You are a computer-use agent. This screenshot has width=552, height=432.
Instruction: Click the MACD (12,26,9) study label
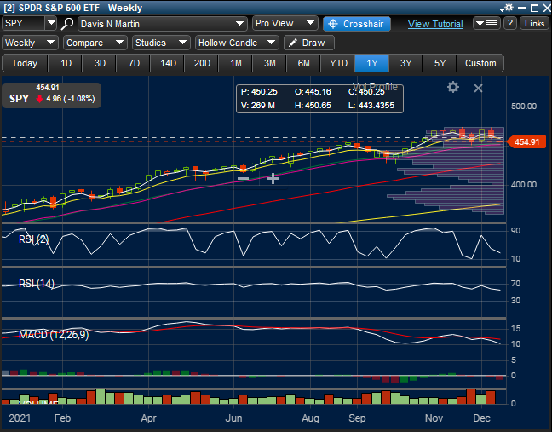click(54, 335)
